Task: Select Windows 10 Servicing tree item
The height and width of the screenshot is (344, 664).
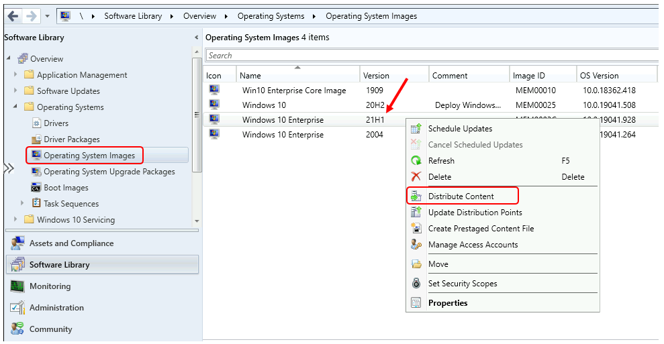Action: click(x=76, y=219)
